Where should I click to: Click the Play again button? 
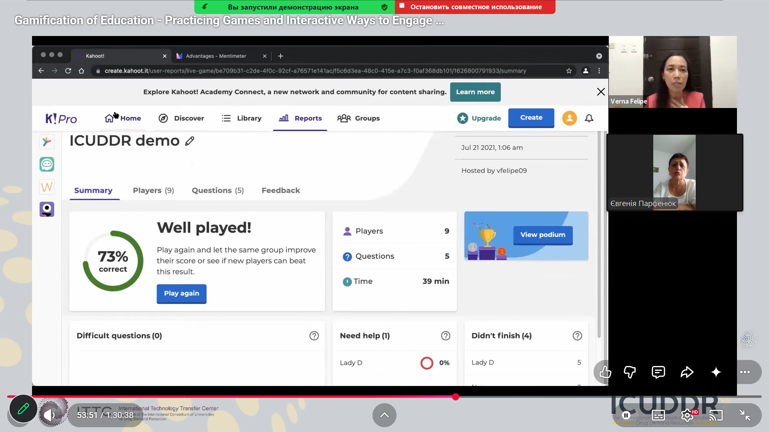tap(181, 294)
